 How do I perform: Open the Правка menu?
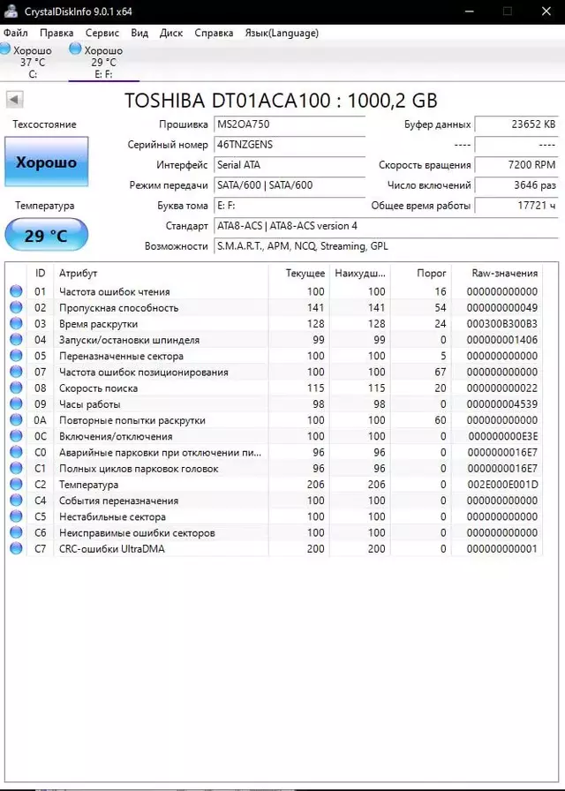point(56,34)
